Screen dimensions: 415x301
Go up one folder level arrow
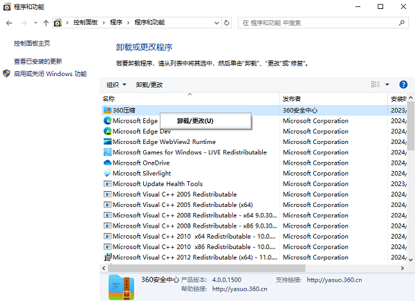[46, 23]
